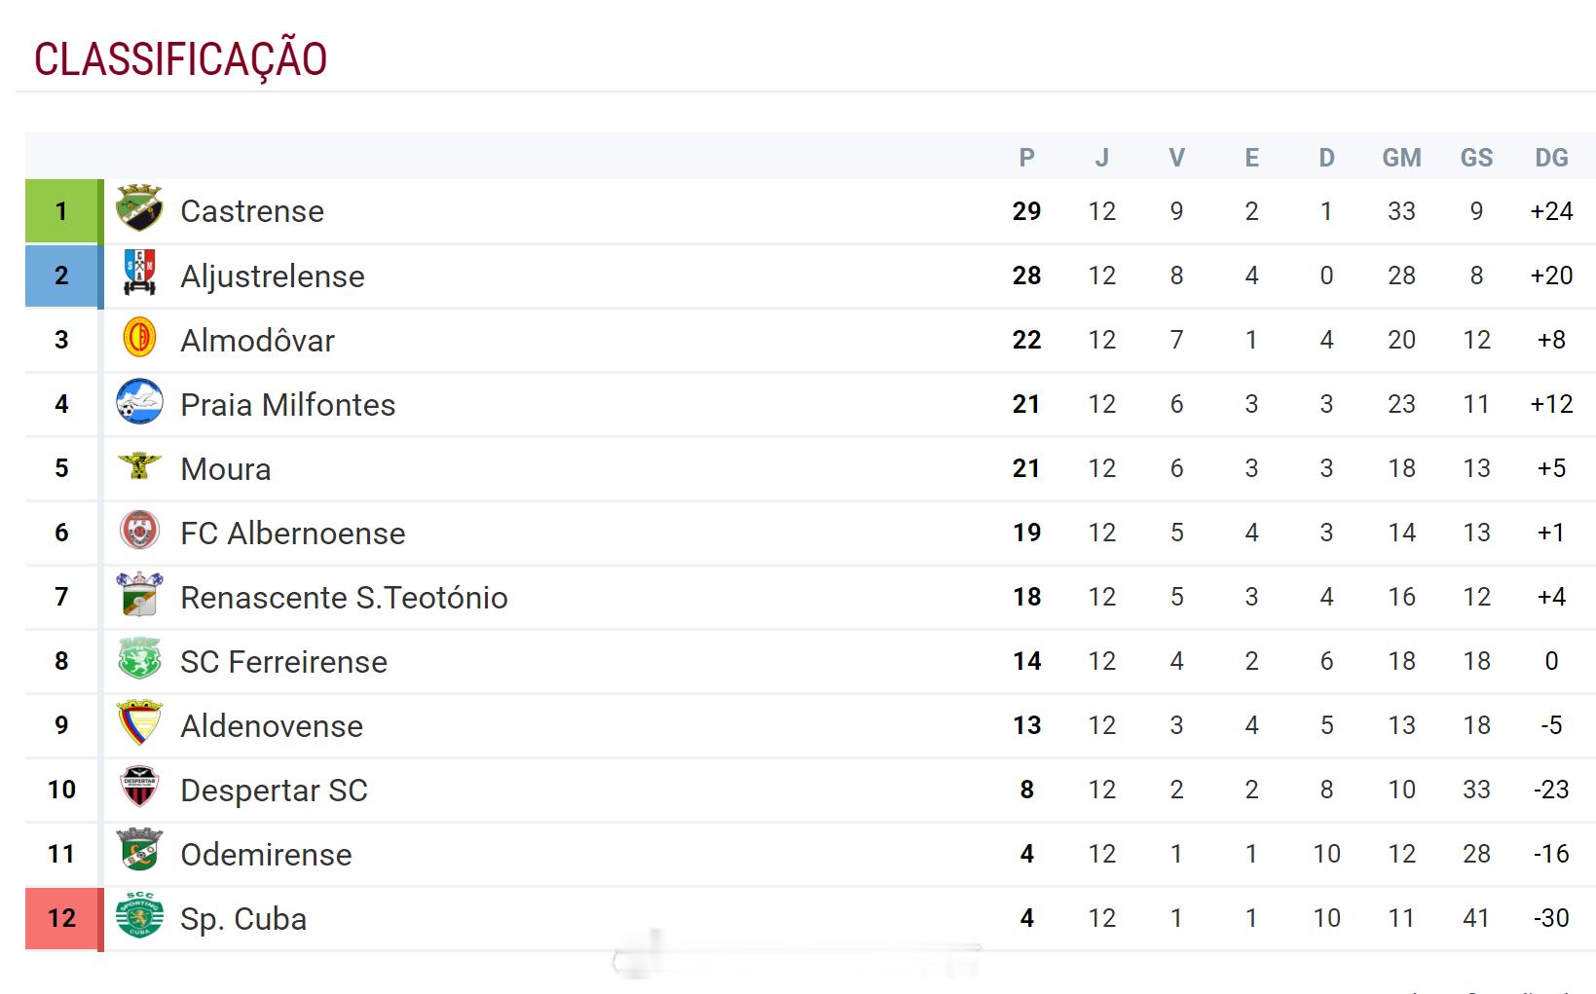
Task: Click the DG column header
Action: tap(1551, 158)
